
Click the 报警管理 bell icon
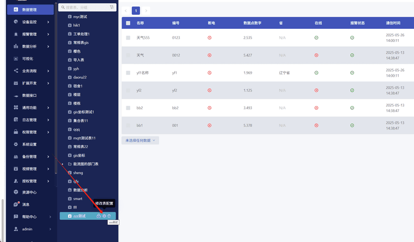tap(16, 34)
